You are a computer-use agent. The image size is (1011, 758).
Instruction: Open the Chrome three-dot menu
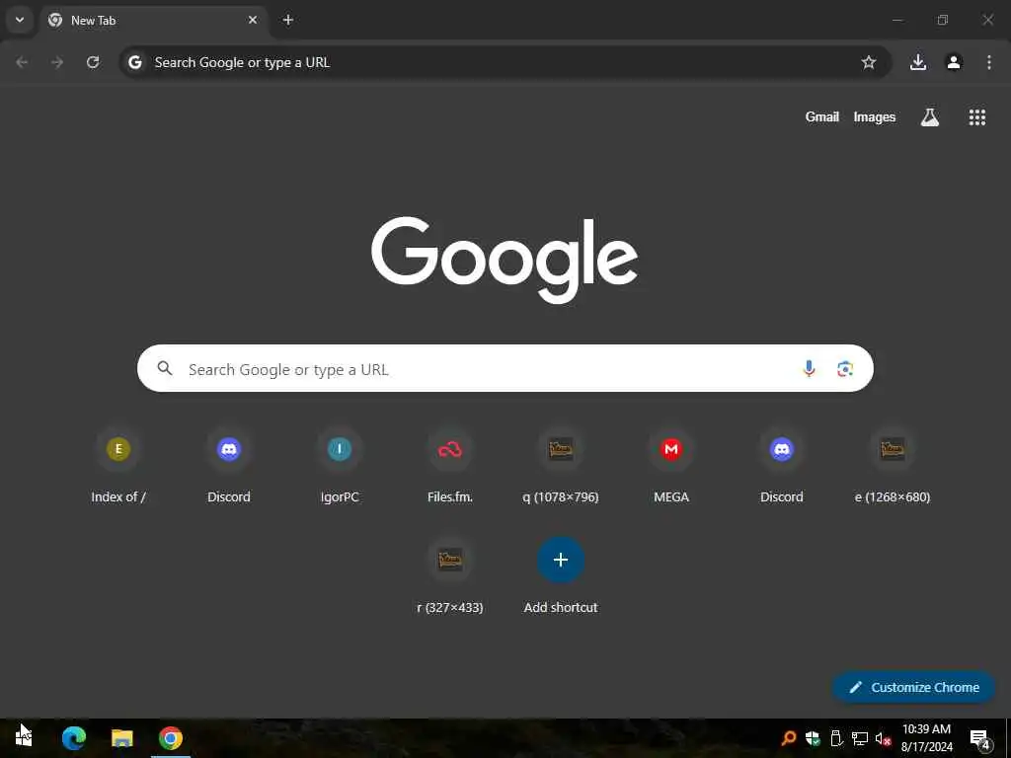pyautogui.click(x=989, y=62)
